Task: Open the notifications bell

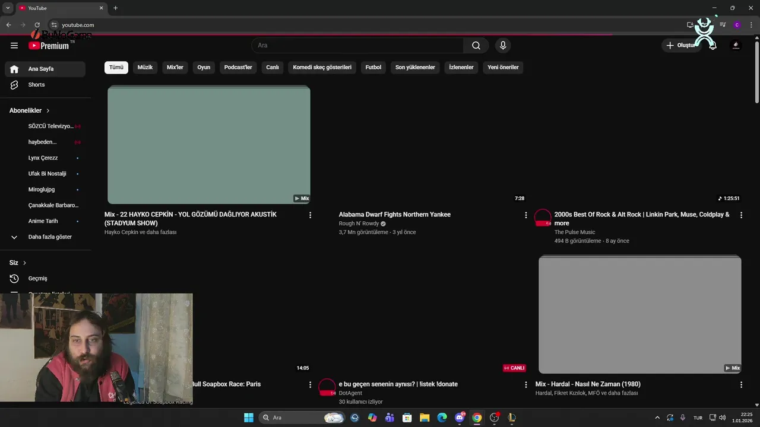Action: click(713, 45)
